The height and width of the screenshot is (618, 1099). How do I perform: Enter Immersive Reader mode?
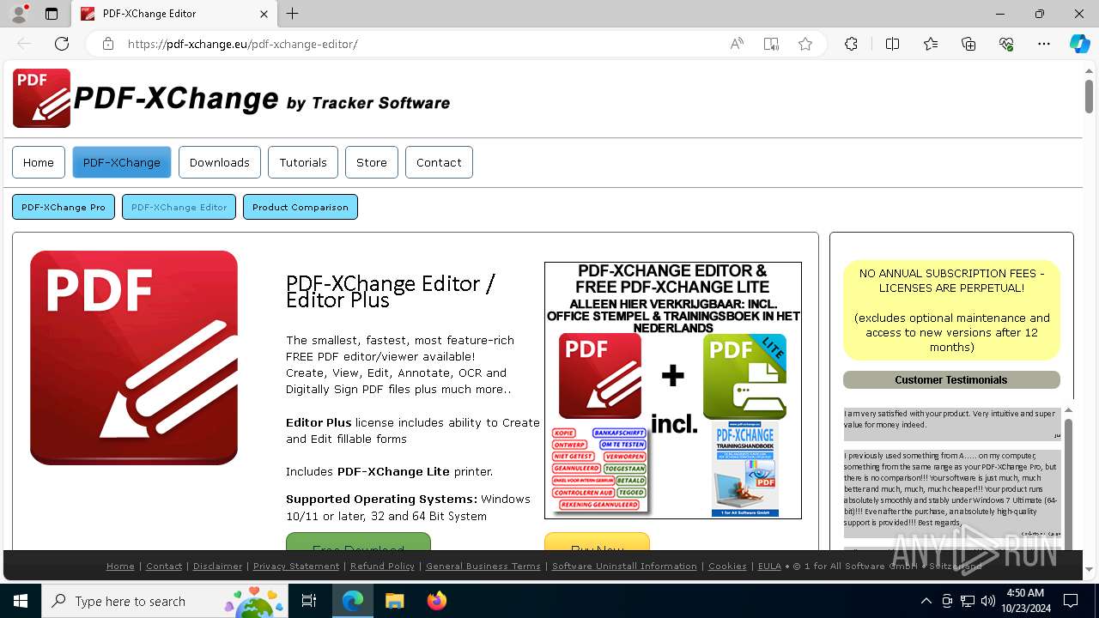(x=771, y=44)
